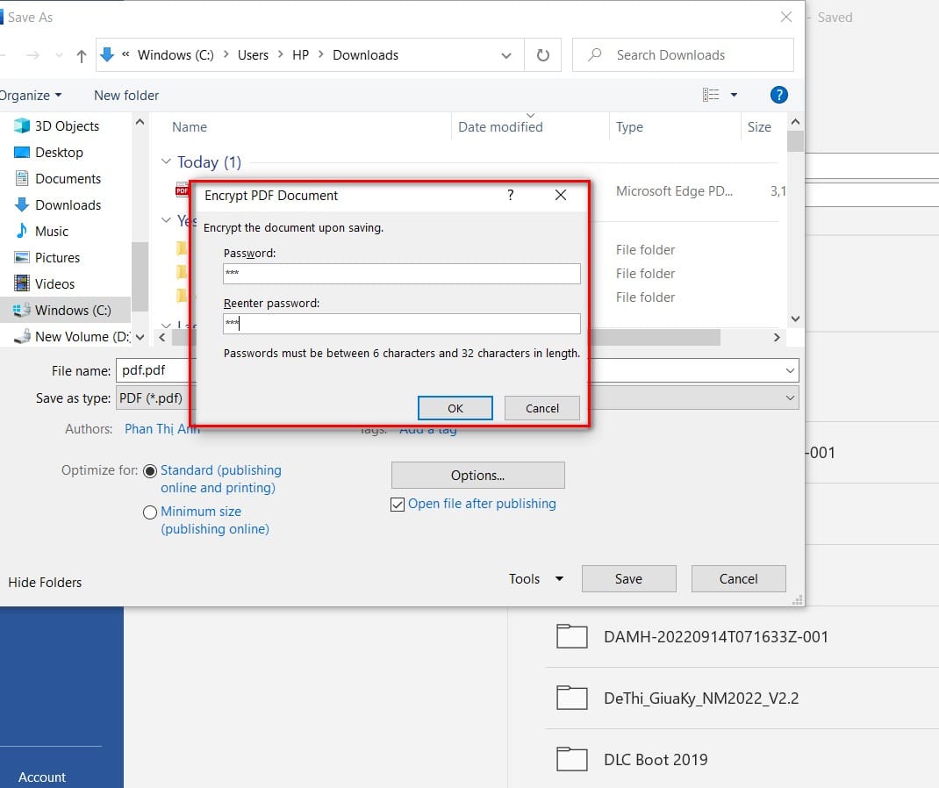Viewport: 939px width, 788px height.
Task: Confirm encryption with the OK button
Action: coord(455,408)
